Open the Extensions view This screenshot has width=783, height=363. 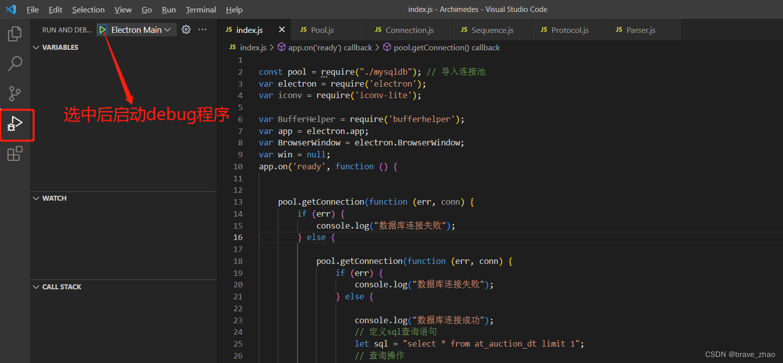click(15, 153)
